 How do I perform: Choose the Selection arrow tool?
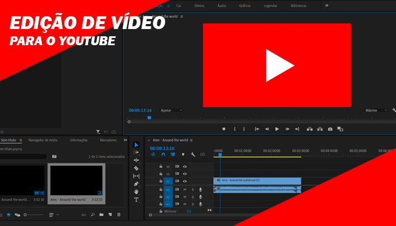(x=136, y=145)
